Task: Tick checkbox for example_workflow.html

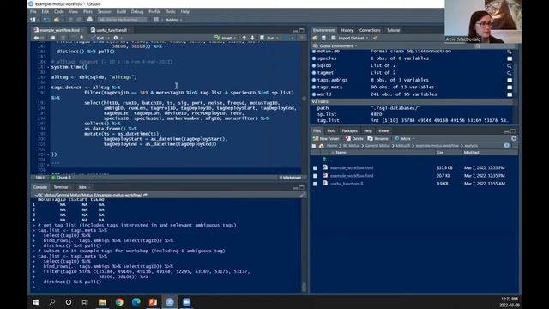Action: pos(315,168)
